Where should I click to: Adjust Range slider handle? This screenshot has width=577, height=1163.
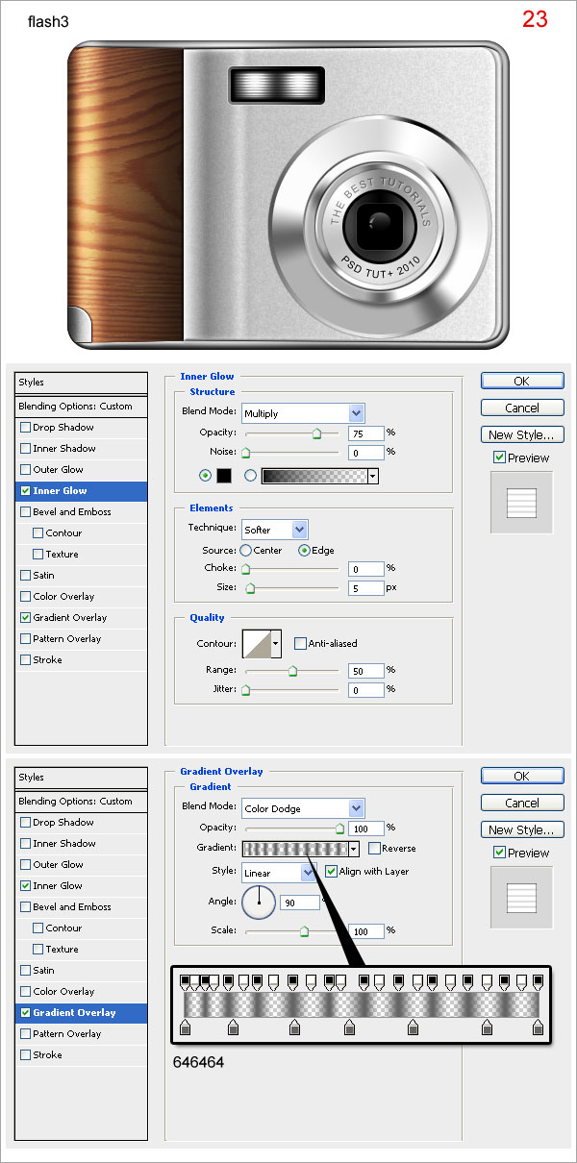pos(292,671)
